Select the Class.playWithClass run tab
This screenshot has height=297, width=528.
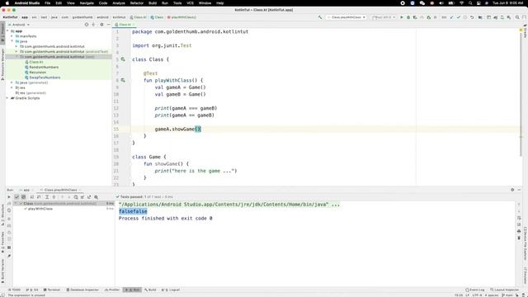pyautogui.click(x=60, y=190)
